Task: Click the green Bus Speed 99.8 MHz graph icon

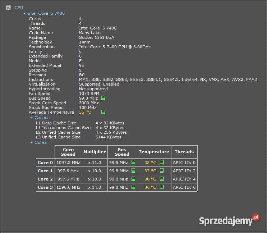Action: (x=103, y=98)
